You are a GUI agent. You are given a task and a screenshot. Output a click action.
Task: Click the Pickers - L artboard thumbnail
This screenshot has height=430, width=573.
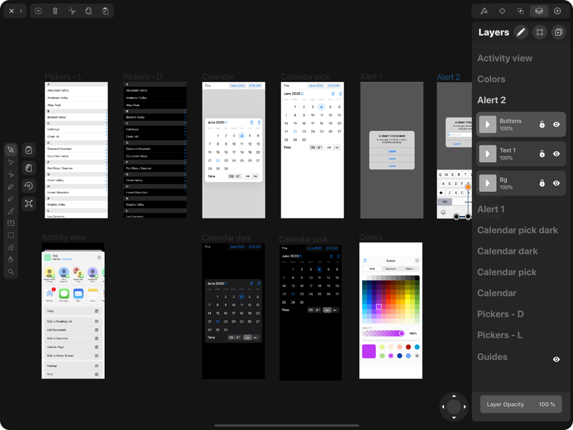point(76,150)
